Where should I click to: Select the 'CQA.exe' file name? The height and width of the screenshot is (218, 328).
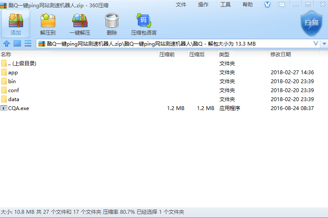tap(19, 108)
